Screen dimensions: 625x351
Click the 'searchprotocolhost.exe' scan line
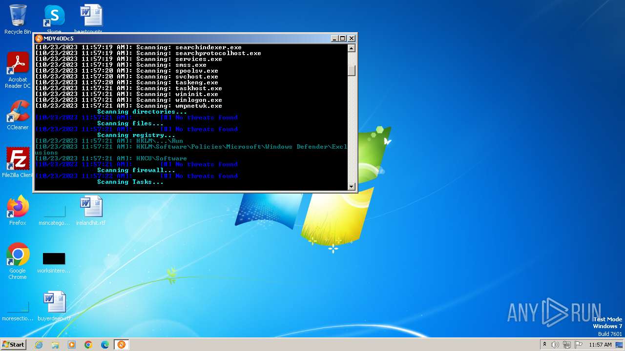pyautogui.click(x=148, y=53)
